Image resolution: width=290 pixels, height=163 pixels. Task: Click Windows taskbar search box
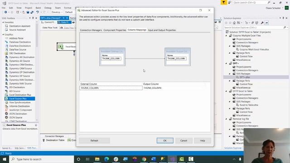[x=41, y=159]
